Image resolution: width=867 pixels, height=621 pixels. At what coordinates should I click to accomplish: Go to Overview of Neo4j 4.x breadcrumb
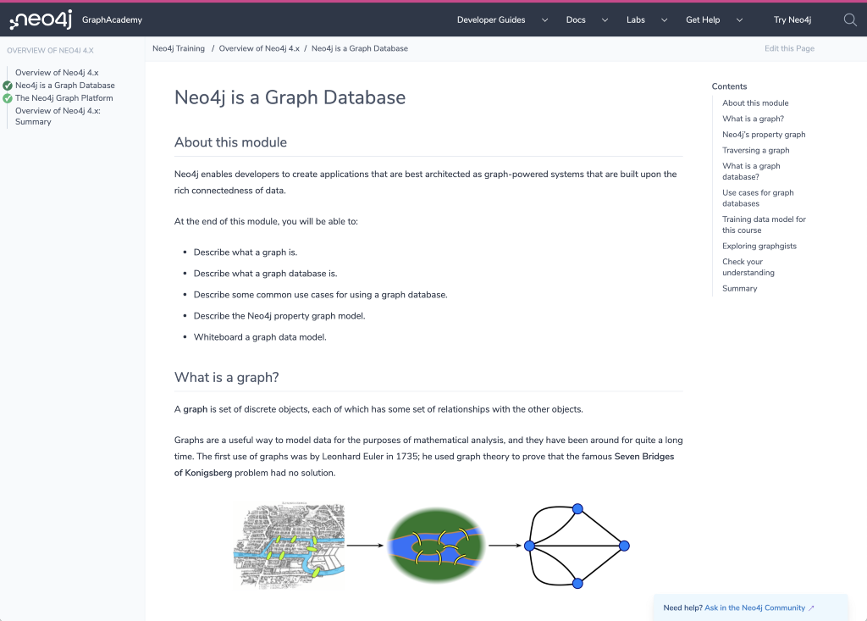[259, 48]
